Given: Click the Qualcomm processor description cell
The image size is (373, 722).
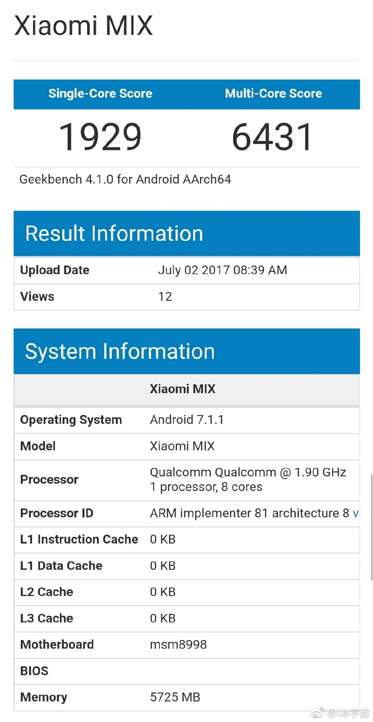Looking at the screenshot, I should pyautogui.click(x=252, y=480).
